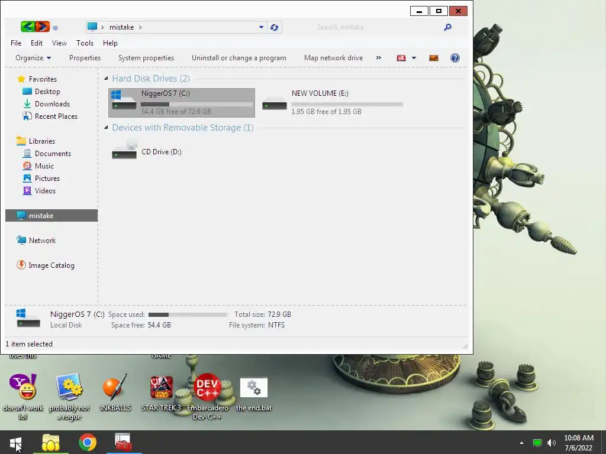Select Network in navigation pane
Screen dimensions: 606x454
click(x=36, y=240)
